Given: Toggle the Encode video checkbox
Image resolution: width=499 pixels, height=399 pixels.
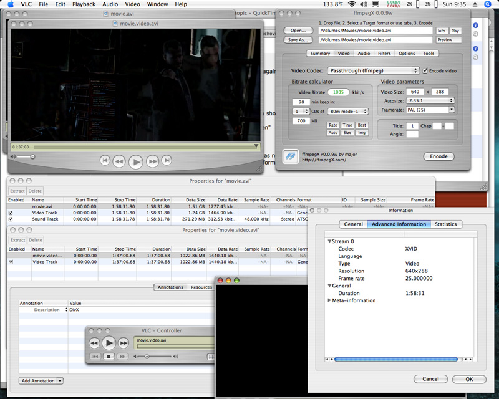Looking at the screenshot, I should (425, 70).
